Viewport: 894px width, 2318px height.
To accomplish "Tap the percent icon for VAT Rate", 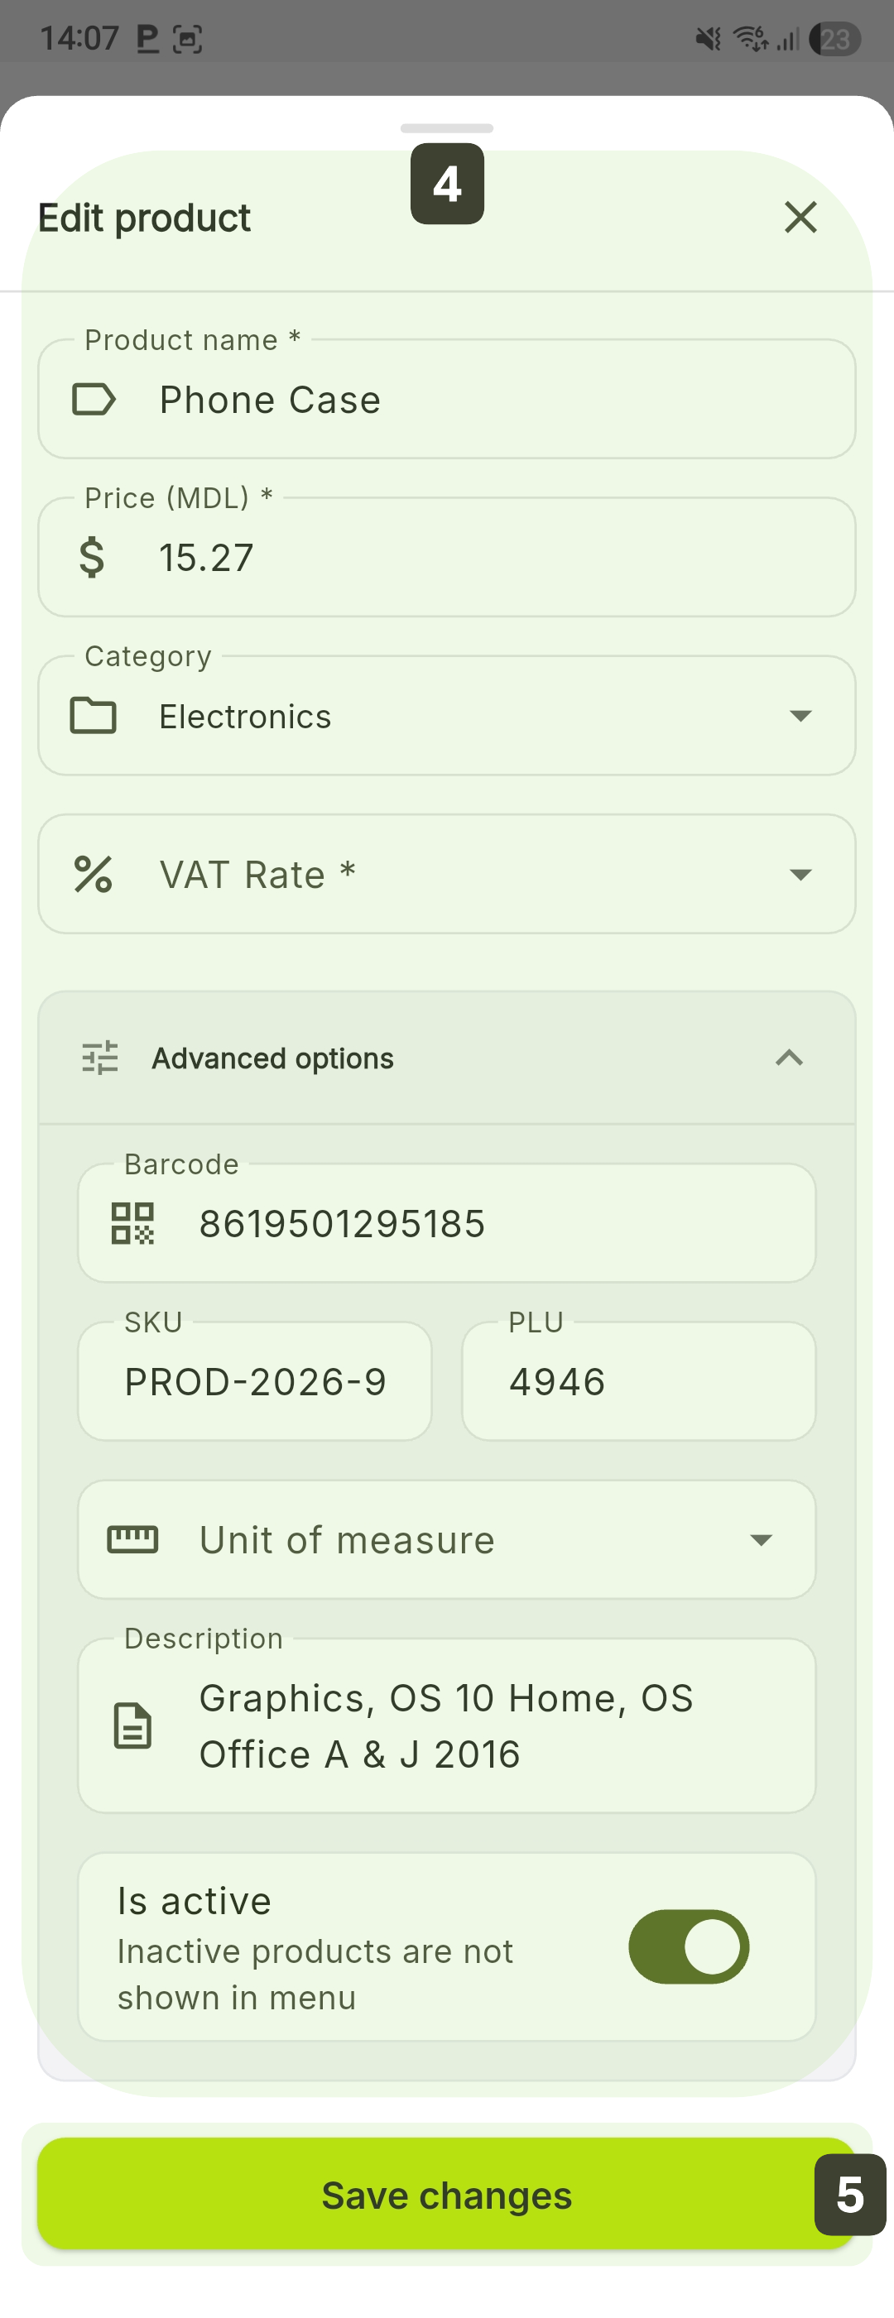I will (x=94, y=875).
